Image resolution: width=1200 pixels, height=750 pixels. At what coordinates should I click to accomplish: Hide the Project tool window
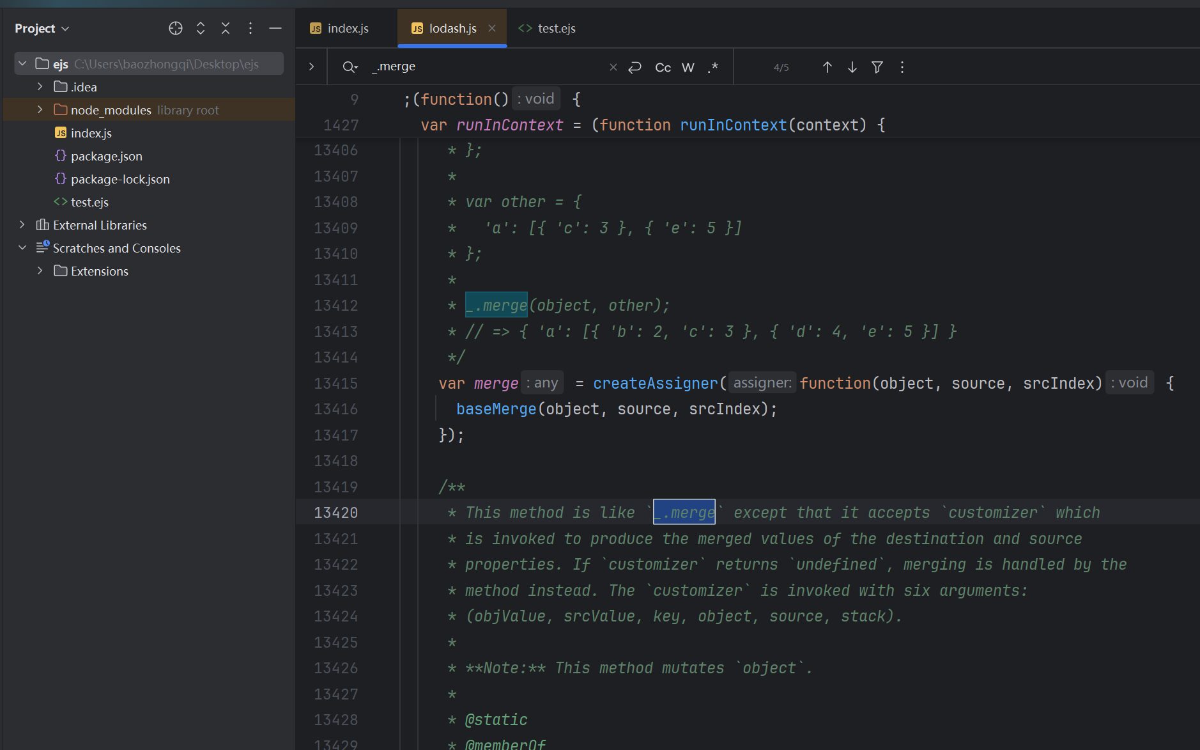(x=275, y=28)
